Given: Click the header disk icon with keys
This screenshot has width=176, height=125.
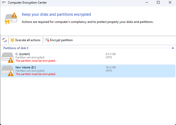Looking at the screenshot, I should tap(11, 18).
